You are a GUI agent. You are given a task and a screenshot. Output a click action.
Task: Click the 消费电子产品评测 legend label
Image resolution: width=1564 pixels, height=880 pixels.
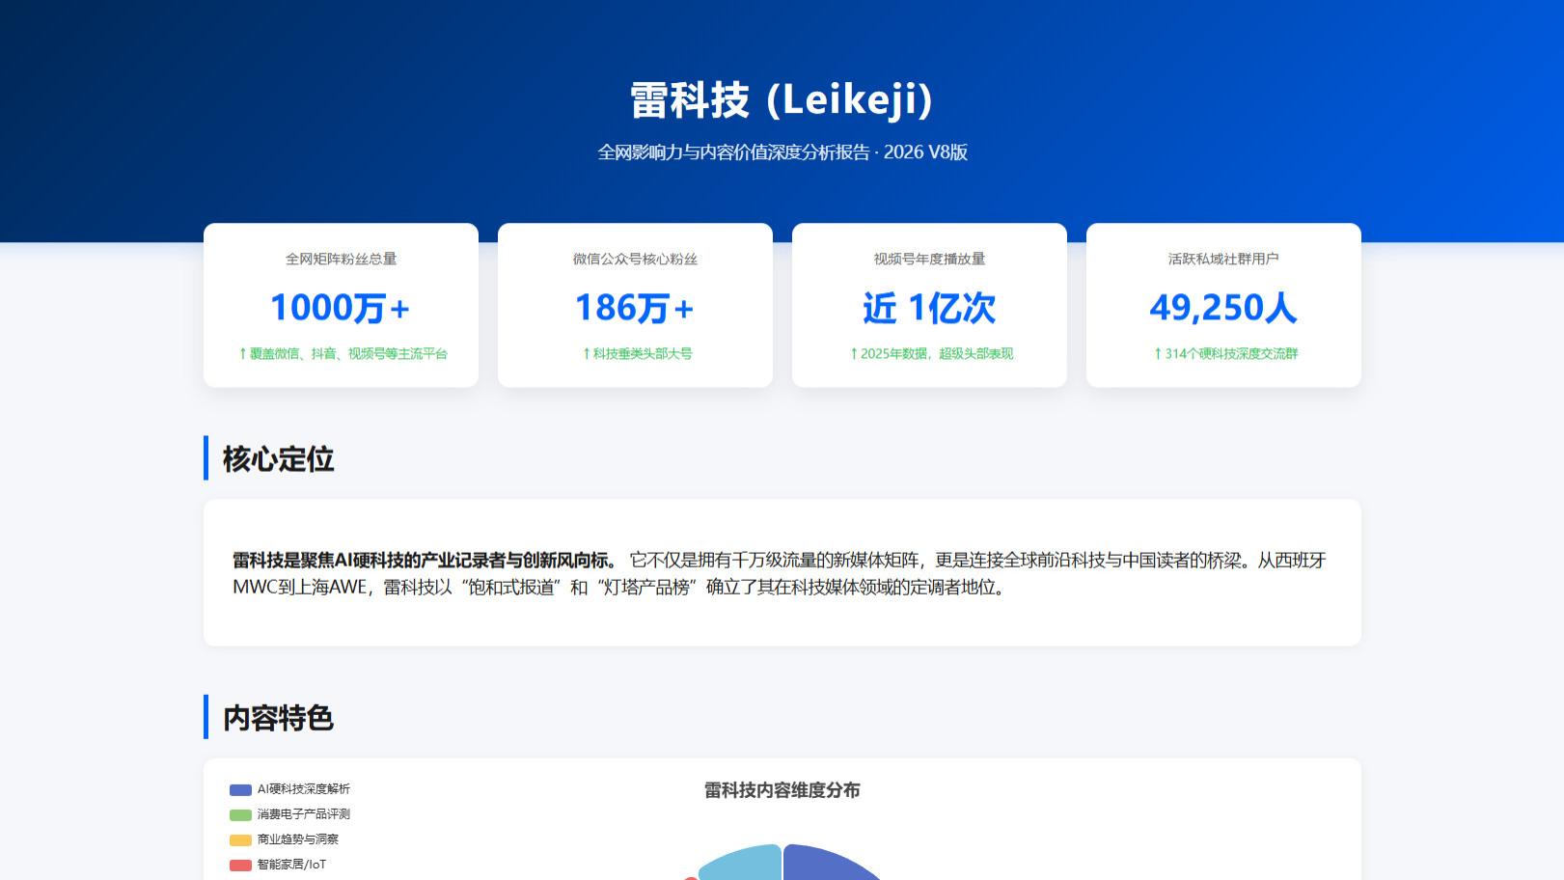point(304,814)
